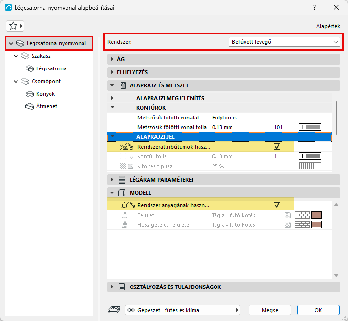This screenshot has width=348, height=321.
Task: Uncheck Rendszerattribútumok használata checkbox
Action: point(277,147)
